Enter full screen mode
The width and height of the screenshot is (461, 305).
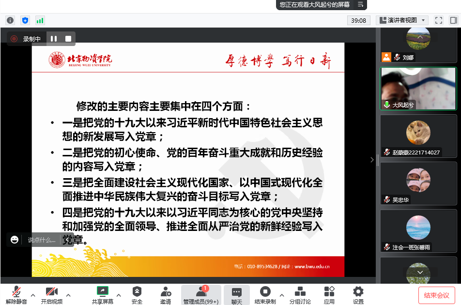(439, 20)
